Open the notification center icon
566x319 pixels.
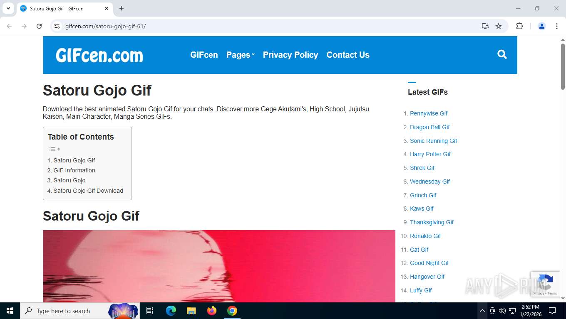[x=552, y=311]
